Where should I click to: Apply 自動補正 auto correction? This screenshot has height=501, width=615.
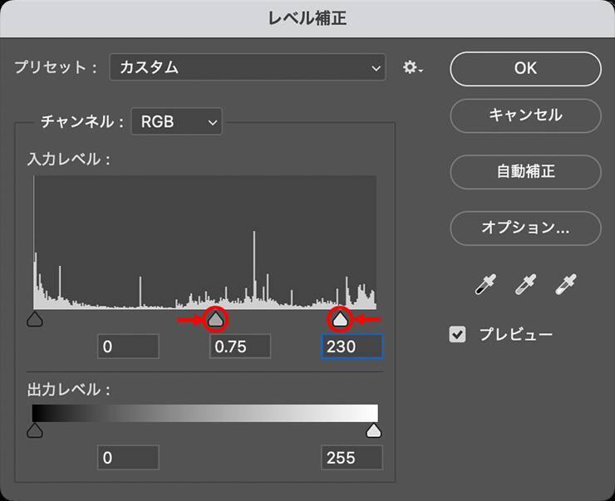525,172
